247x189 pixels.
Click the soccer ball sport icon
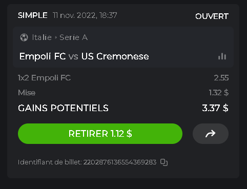pyautogui.click(x=24, y=37)
